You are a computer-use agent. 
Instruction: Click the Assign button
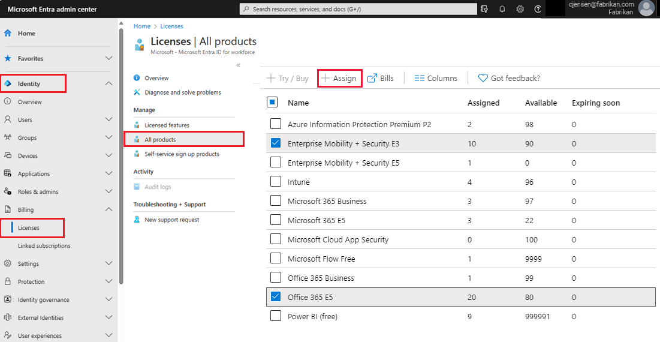point(339,78)
